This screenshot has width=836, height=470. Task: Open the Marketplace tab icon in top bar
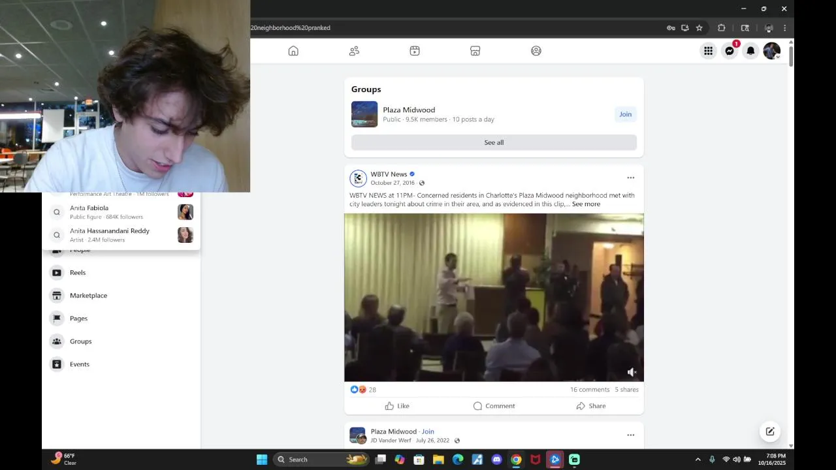click(475, 51)
